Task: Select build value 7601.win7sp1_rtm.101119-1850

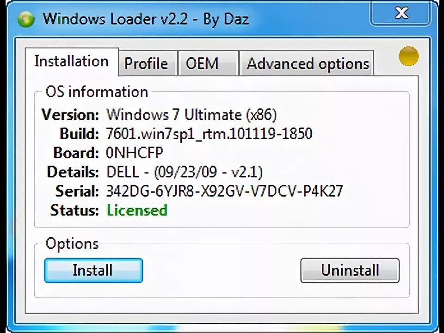Action: (x=209, y=134)
